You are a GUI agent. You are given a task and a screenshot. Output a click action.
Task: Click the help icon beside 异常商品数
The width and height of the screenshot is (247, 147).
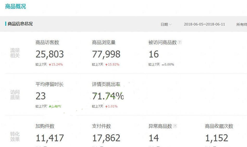(x=175, y=126)
